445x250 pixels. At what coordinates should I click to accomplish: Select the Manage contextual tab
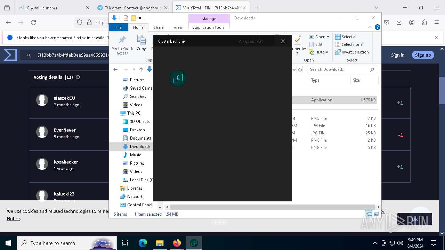click(x=209, y=19)
